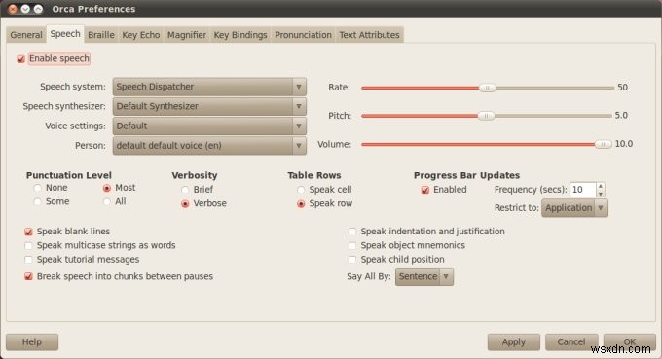Image resolution: width=662 pixels, height=359 pixels.
Task: Open the Restrict to Application dropdown
Action: tap(574, 208)
